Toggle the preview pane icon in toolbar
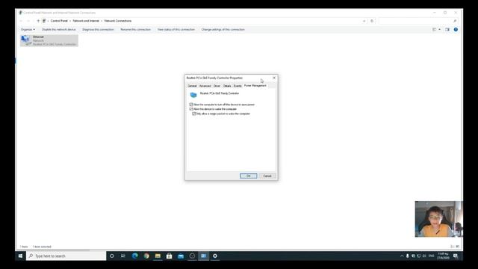The width and height of the screenshot is (478, 269). (x=447, y=30)
